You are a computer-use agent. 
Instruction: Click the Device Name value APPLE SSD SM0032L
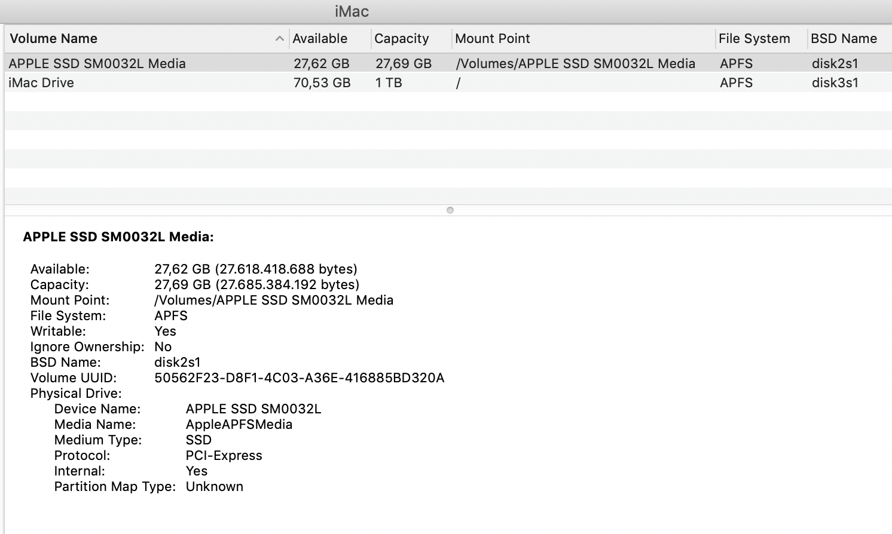[x=253, y=409]
